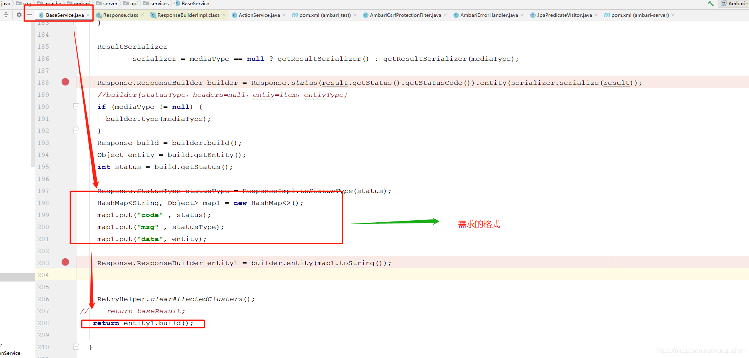Close the JpaPredicateVisitor.java tab
The width and height of the screenshot is (749, 358).
(x=596, y=15)
